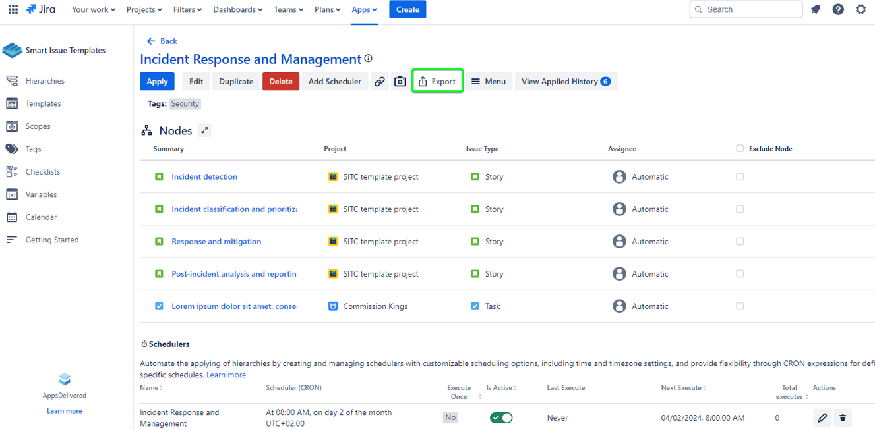The height and width of the screenshot is (430, 875).
Task: Go to Checklists in the sidebar
Action: [x=43, y=172]
